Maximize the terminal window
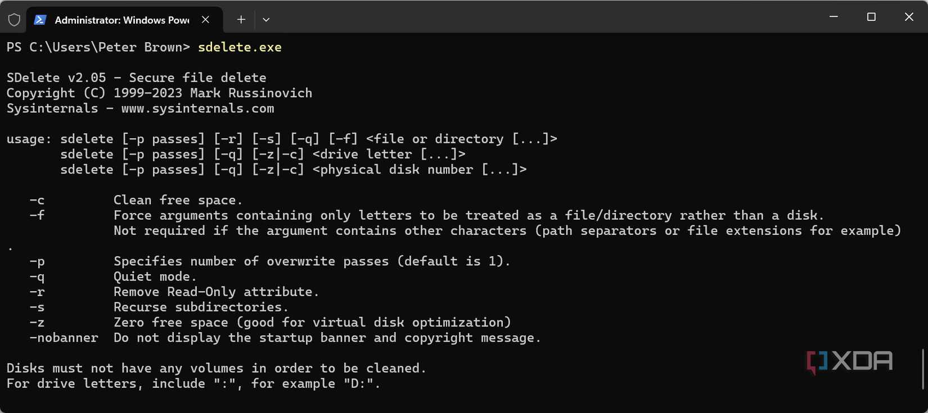This screenshot has width=928, height=413. 871,17
